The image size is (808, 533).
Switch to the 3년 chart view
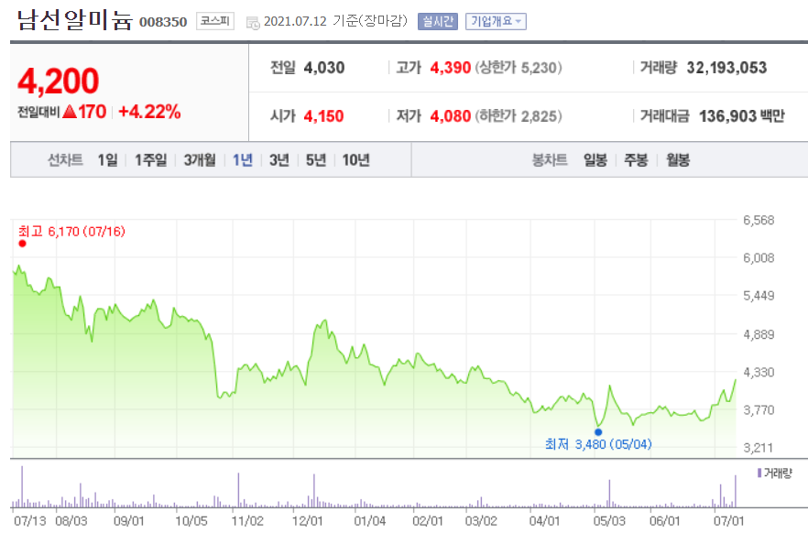tap(279, 160)
